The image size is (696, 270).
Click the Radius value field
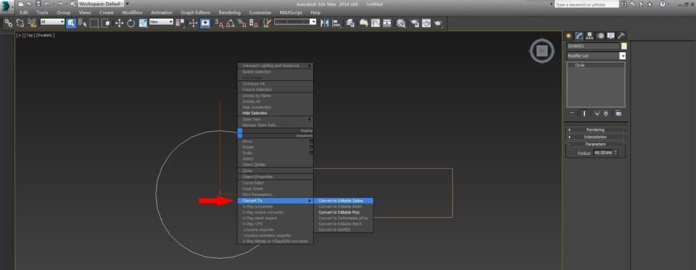(603, 153)
